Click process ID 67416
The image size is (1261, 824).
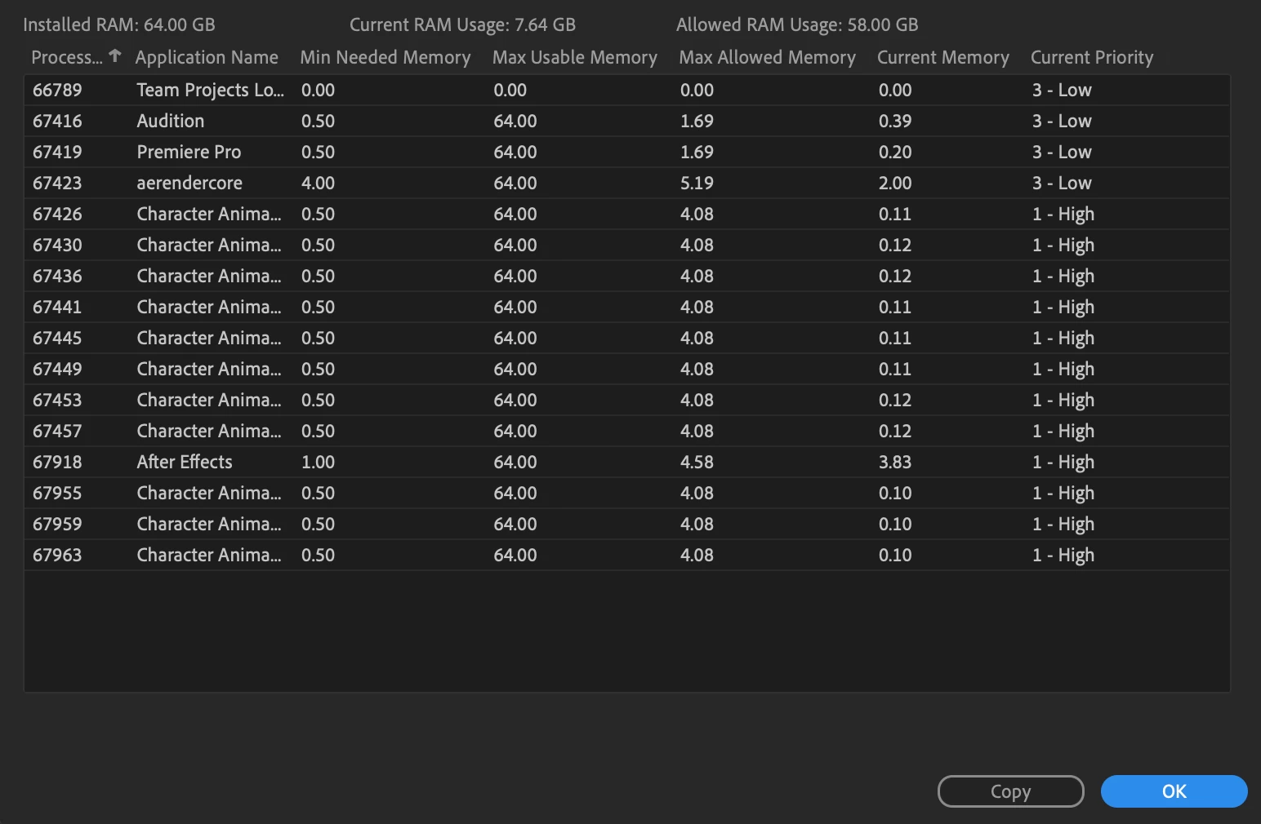click(x=57, y=121)
